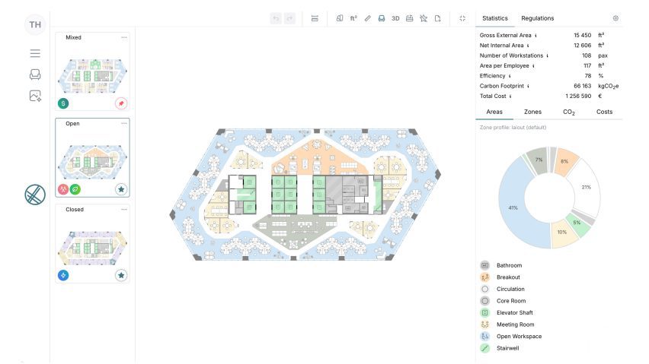Click the redo arrow in the toolbar

[289, 18]
